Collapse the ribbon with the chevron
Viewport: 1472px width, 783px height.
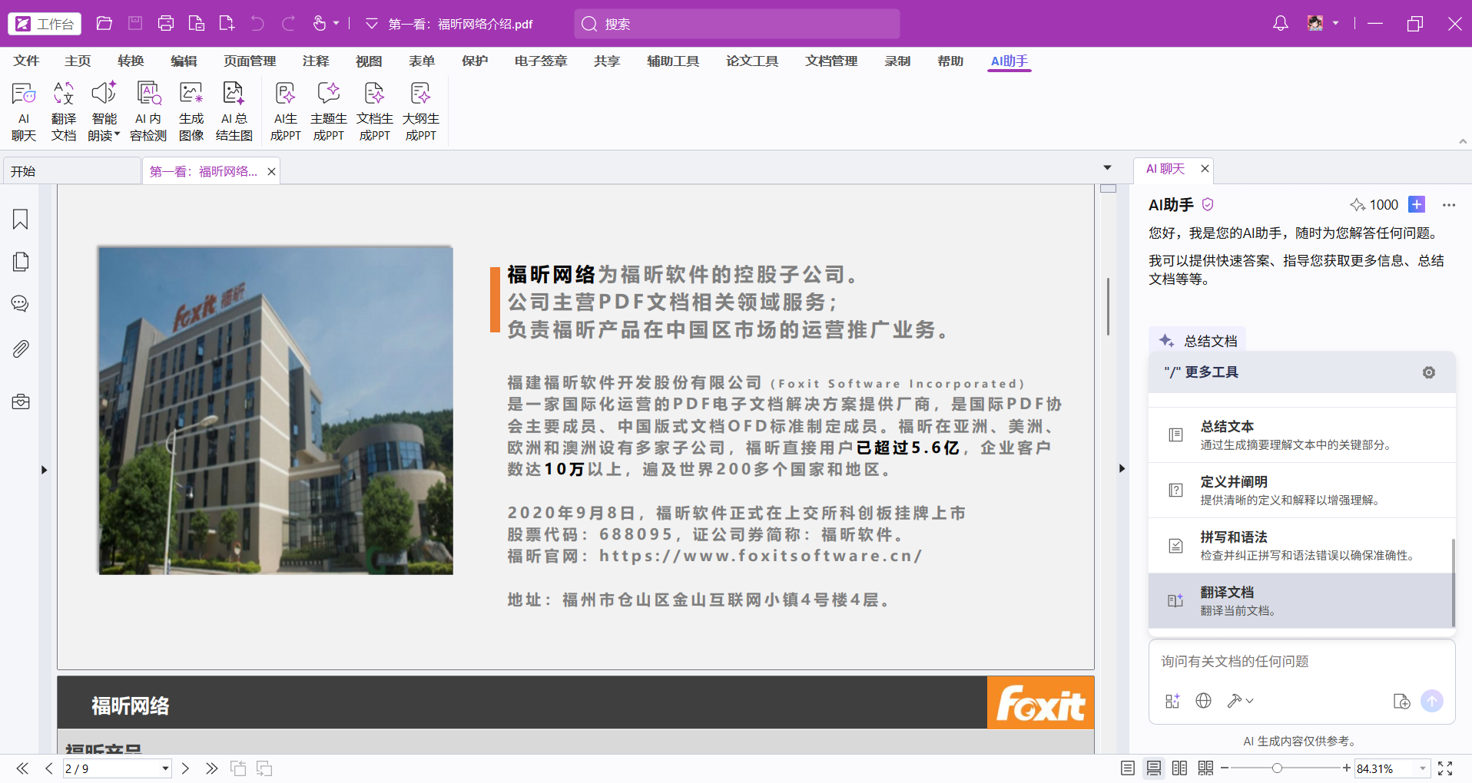click(x=1463, y=141)
